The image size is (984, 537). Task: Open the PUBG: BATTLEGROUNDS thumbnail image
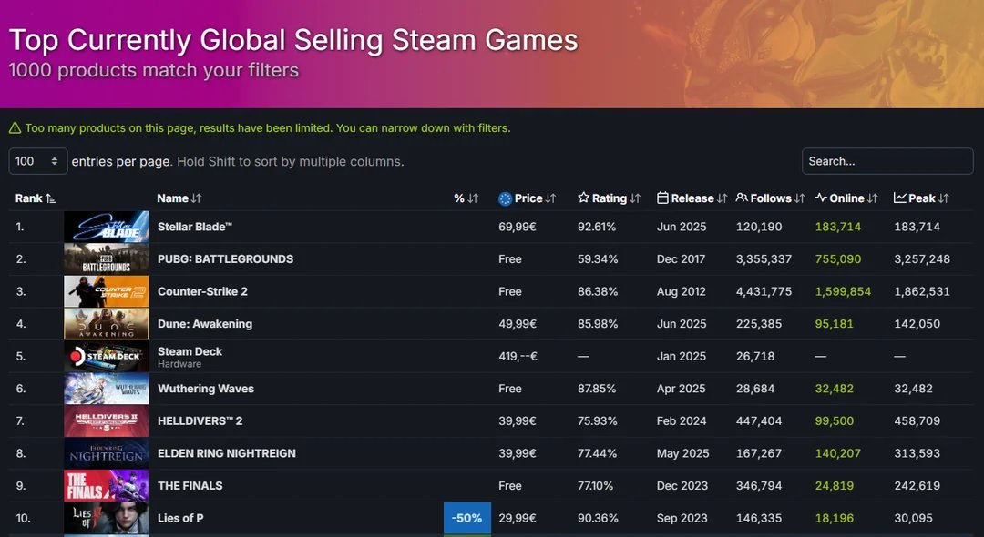106,258
